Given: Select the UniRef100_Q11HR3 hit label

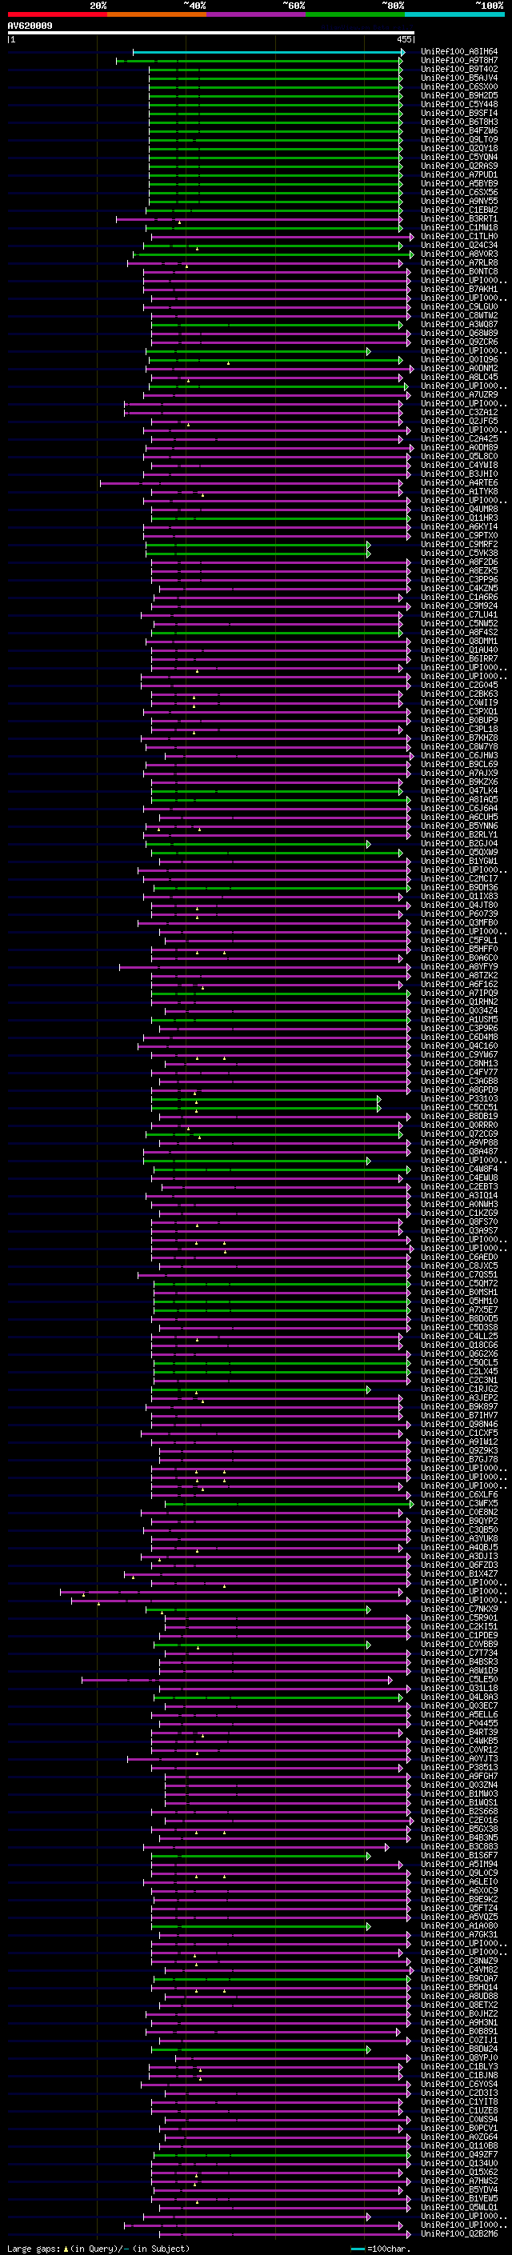Looking at the screenshot, I should point(458,518).
